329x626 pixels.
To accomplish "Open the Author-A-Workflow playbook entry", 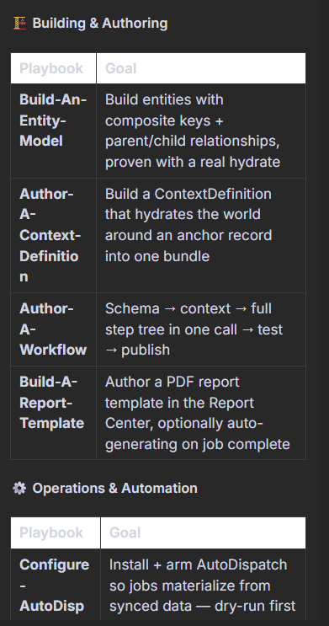I will click(x=53, y=329).
